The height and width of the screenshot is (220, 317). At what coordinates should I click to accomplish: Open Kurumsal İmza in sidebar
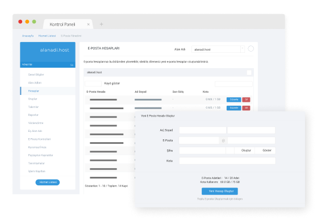point(37,147)
